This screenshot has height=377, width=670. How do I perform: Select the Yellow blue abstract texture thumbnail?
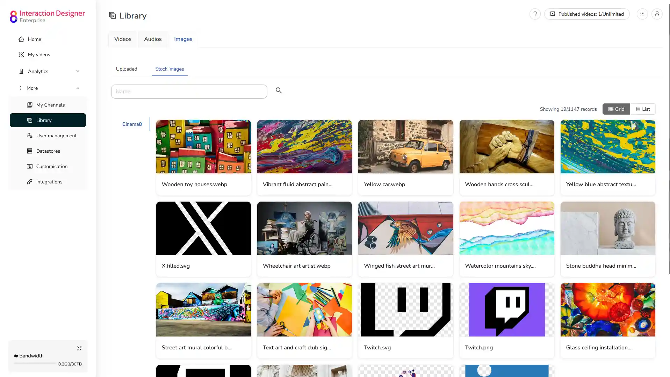[x=608, y=147]
